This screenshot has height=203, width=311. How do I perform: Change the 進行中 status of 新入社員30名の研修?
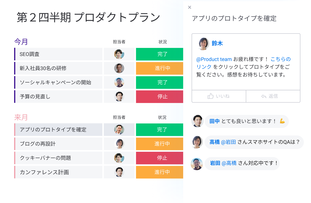tap(160, 68)
